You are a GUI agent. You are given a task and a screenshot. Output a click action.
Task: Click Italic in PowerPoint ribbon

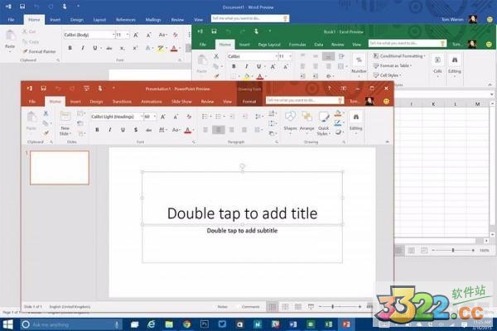pos(110,130)
